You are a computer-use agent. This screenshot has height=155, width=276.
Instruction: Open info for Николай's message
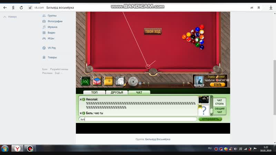click(x=84, y=100)
